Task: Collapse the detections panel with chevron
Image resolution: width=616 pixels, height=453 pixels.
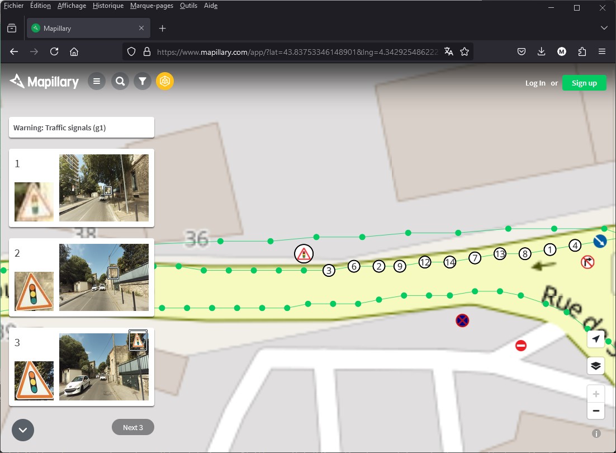Action: [x=23, y=430]
